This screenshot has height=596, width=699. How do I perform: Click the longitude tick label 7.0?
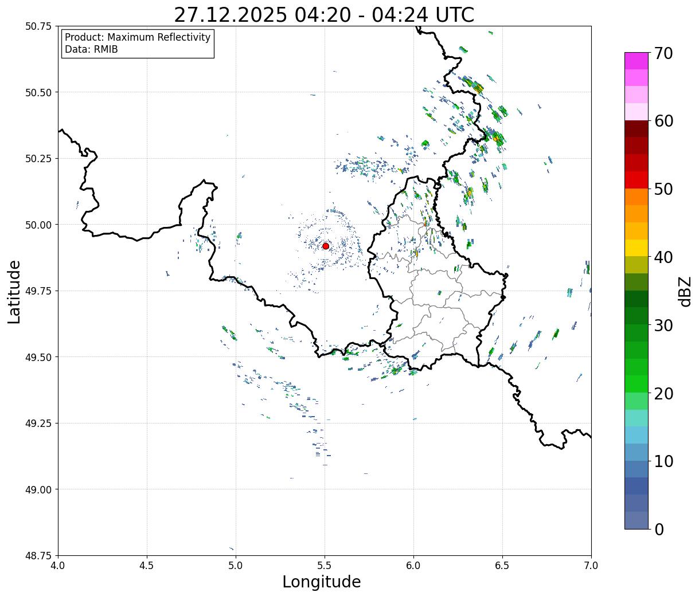591,566
